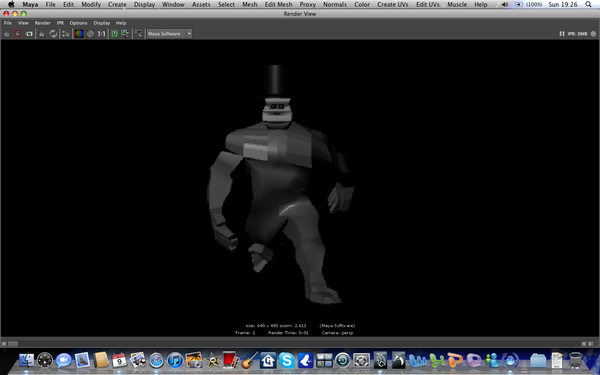Open the Trash in the Dock

tap(575, 360)
